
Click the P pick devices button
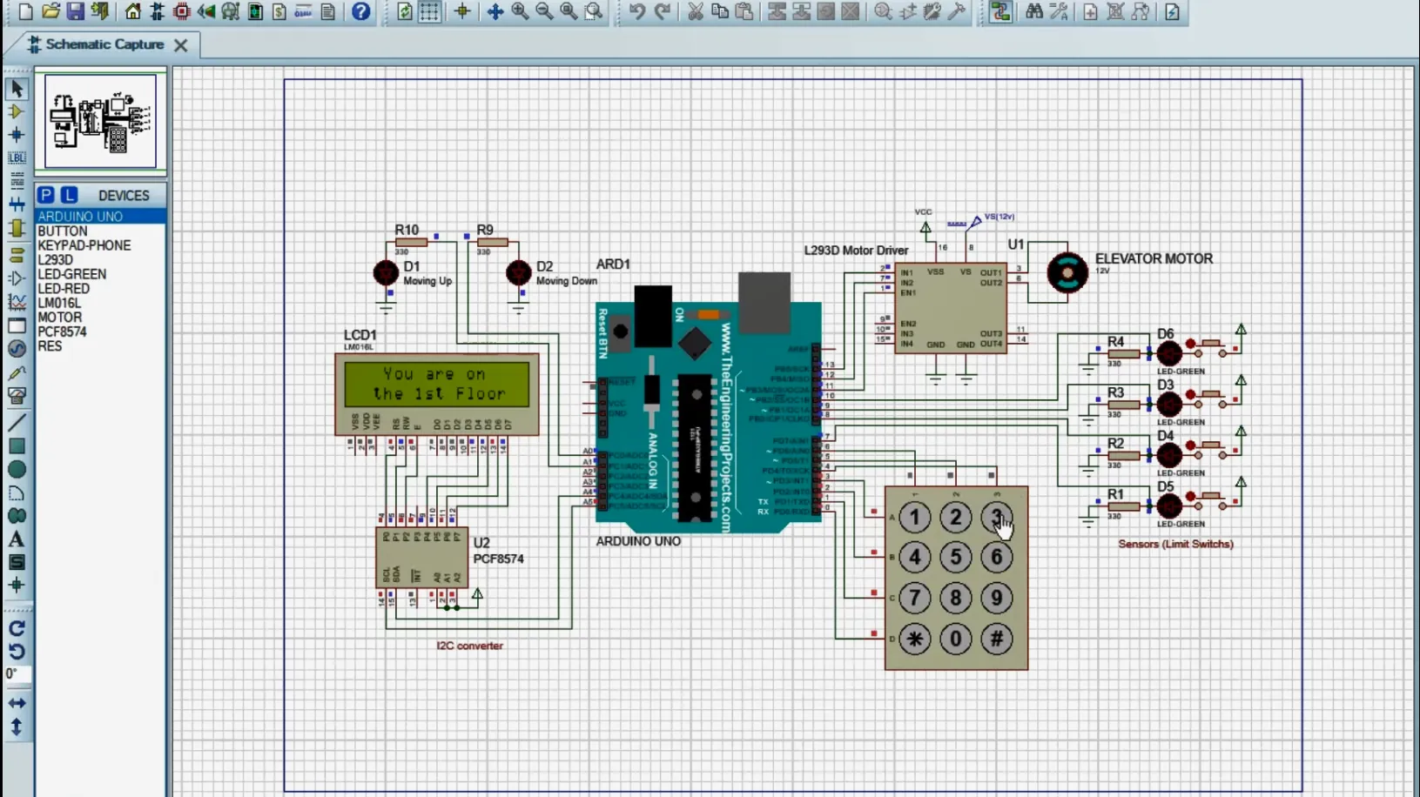[x=46, y=195]
